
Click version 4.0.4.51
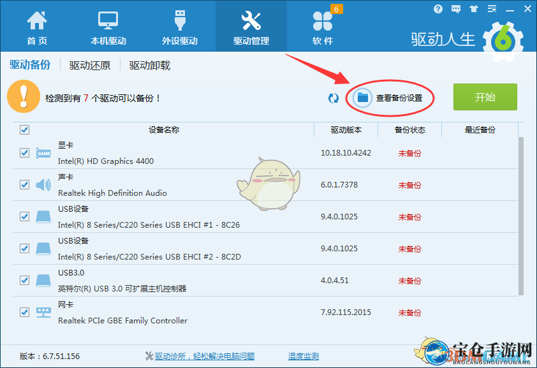coord(335,281)
